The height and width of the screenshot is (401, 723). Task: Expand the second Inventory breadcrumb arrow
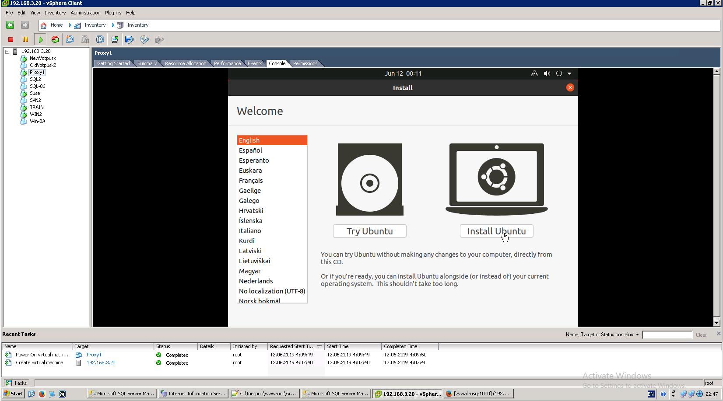pyautogui.click(x=113, y=25)
